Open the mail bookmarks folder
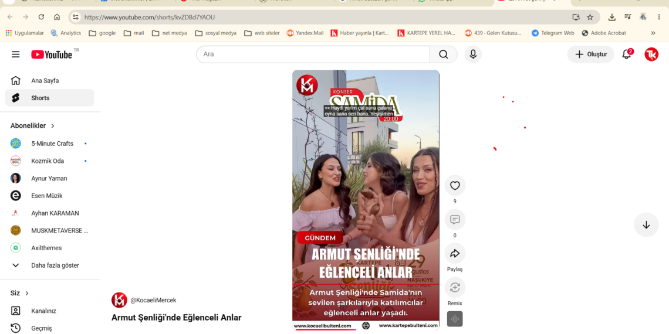This screenshot has width=669, height=334. point(134,33)
